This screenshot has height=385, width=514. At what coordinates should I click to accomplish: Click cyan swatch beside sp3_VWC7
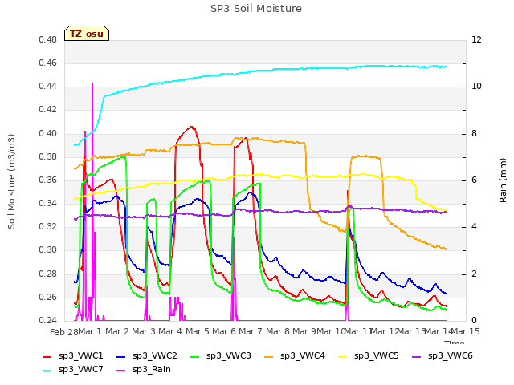coord(47,371)
